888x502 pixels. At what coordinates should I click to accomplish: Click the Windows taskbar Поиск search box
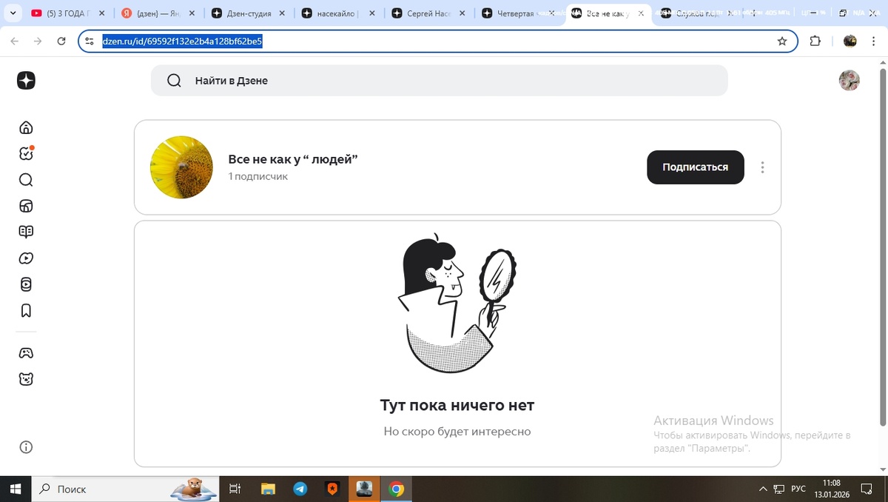pyautogui.click(x=125, y=489)
